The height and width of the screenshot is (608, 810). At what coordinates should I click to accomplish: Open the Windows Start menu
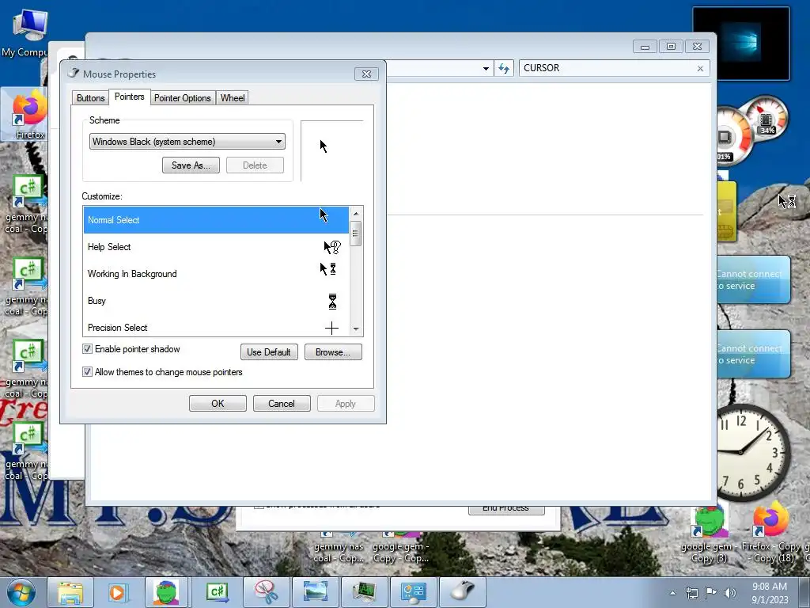[21, 592]
